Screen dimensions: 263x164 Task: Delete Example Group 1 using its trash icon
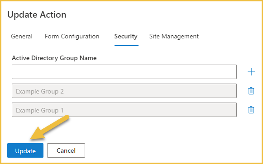[251, 110]
